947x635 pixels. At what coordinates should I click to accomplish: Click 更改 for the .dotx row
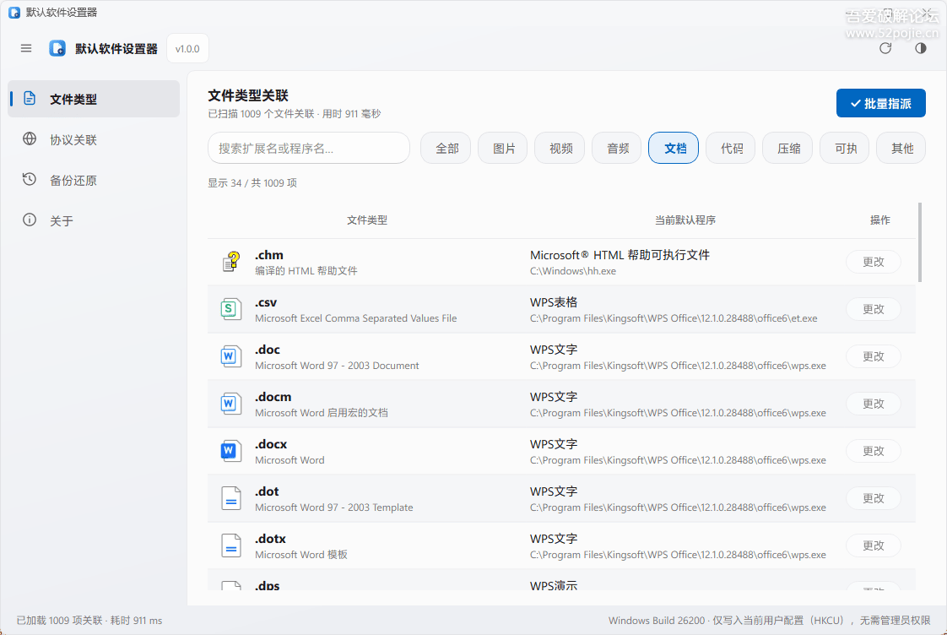click(874, 545)
